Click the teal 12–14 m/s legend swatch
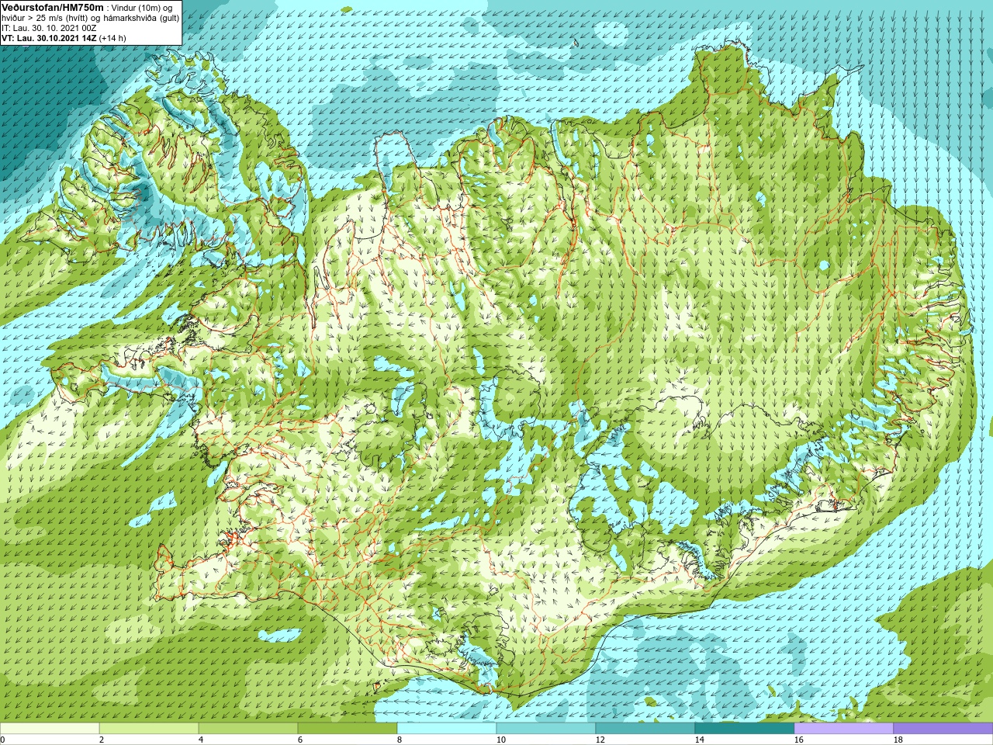This screenshot has height=745, width=993. pos(645,729)
